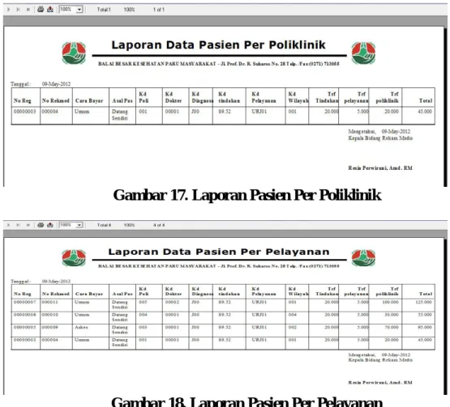The width and height of the screenshot is (450, 407).
Task: Click the '4 of 4' page indicator
Action: [x=159, y=225]
